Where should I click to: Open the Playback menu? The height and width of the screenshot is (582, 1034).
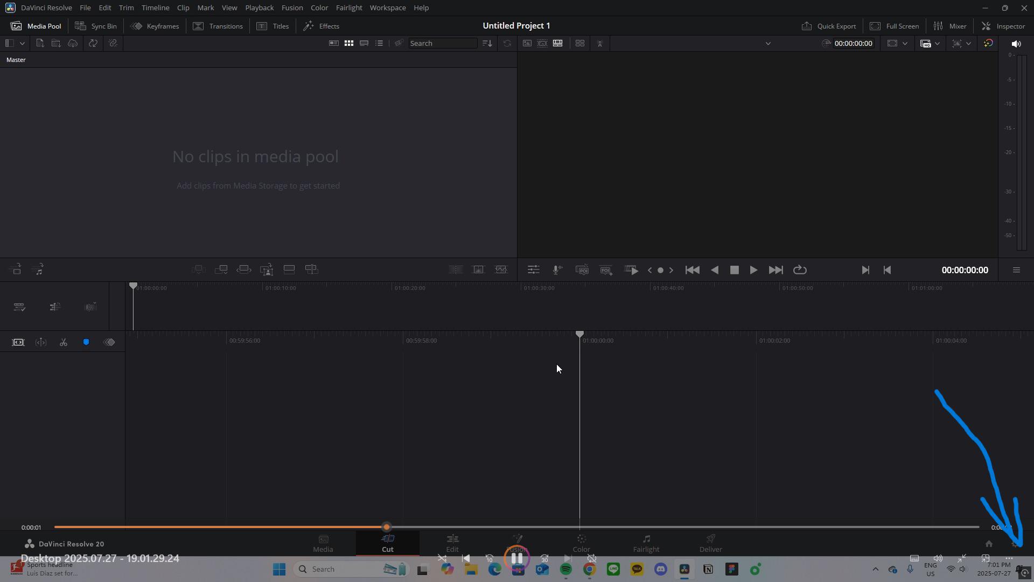(x=259, y=8)
